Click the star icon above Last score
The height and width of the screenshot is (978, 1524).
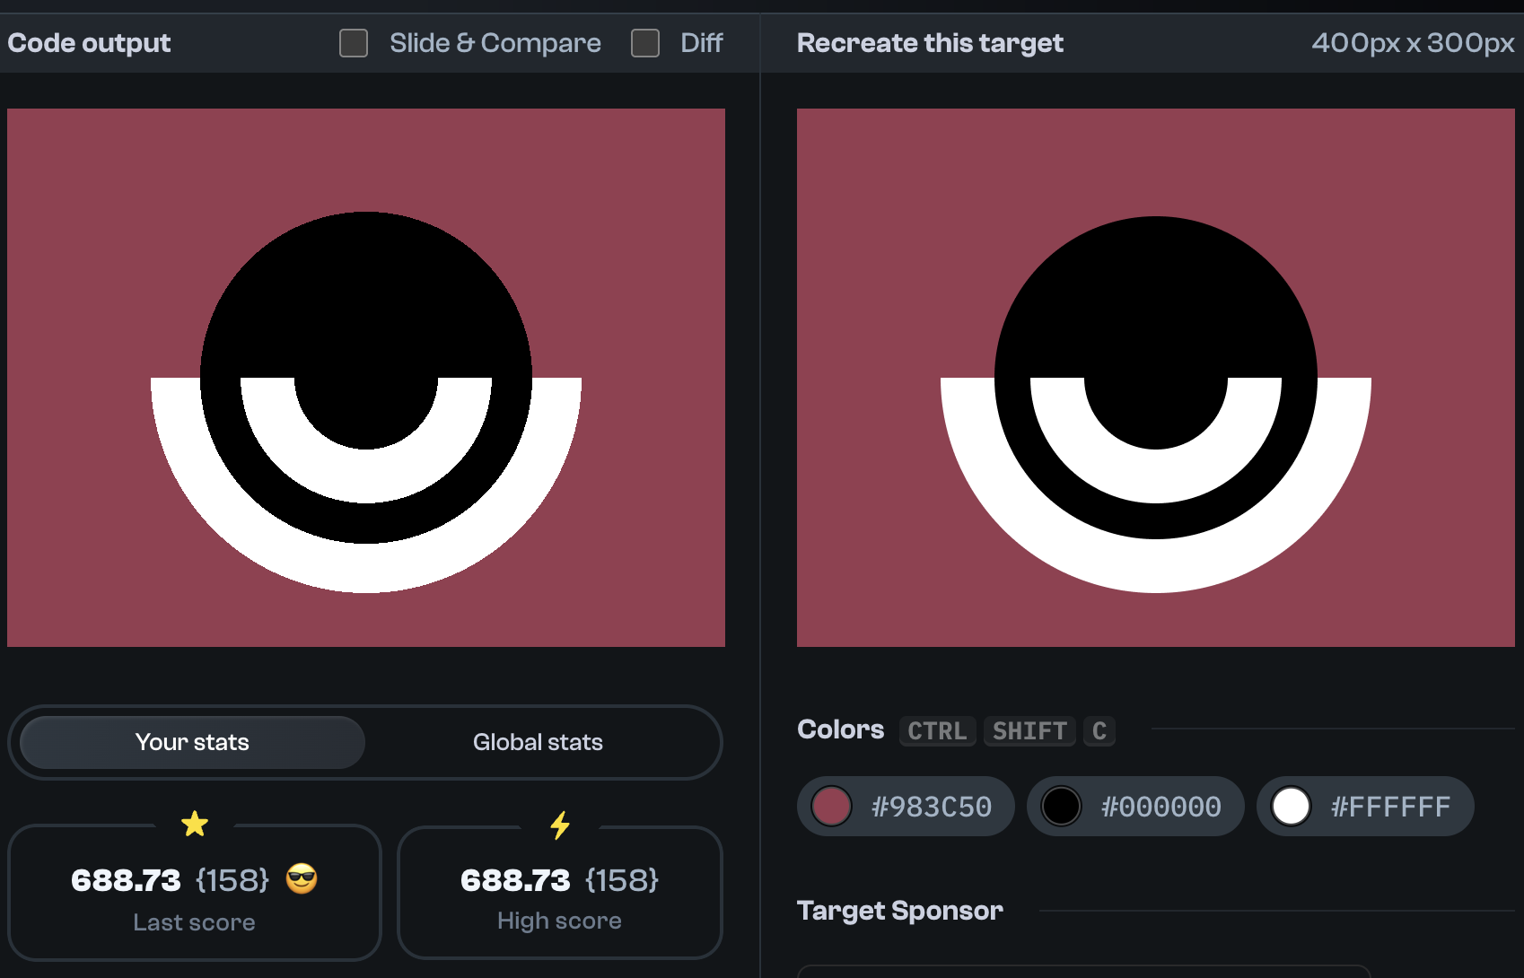[195, 824]
